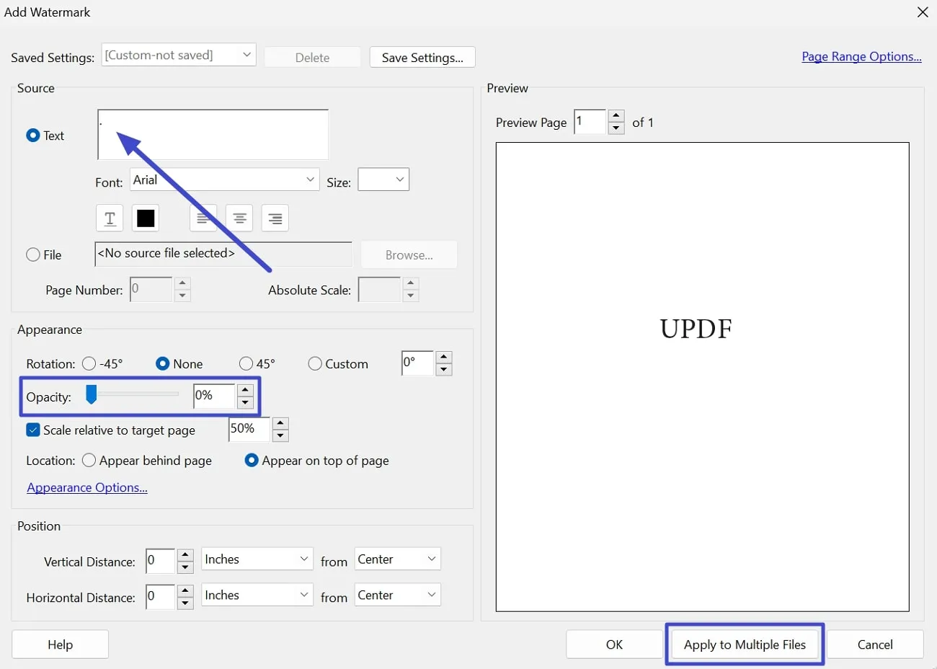The height and width of the screenshot is (669, 937).
Task: Click the Browse button for a source file
Action: [409, 254]
